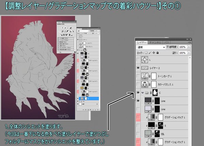The height and width of the screenshot is (146, 204).
Task: Switch to the レイヤー tab
Action: pos(141,43)
